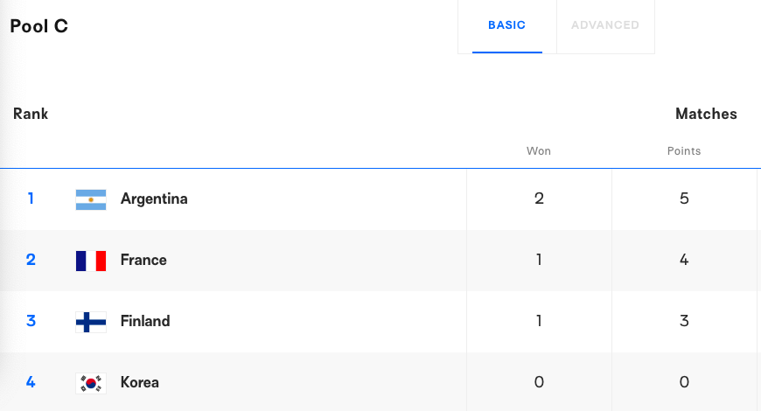Image resolution: width=761 pixels, height=411 pixels.
Task: Click rank number 4
Action: [31, 382]
